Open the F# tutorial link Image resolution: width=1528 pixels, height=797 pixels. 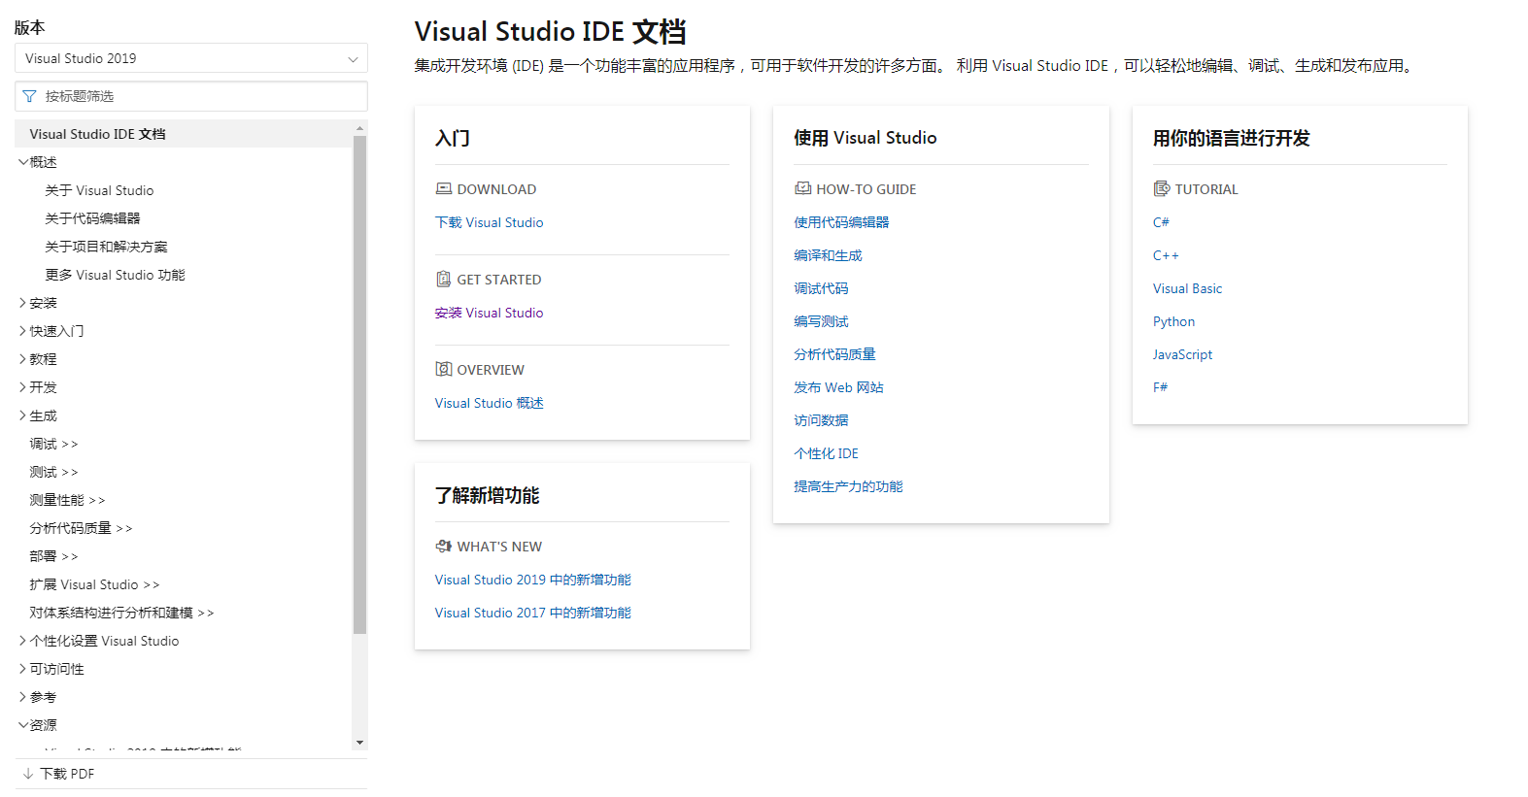click(x=1160, y=387)
